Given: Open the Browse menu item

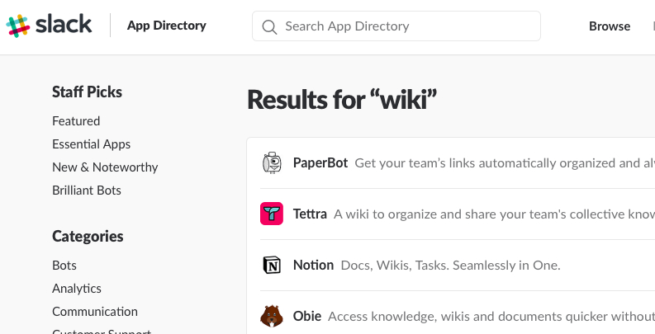Looking at the screenshot, I should (610, 26).
